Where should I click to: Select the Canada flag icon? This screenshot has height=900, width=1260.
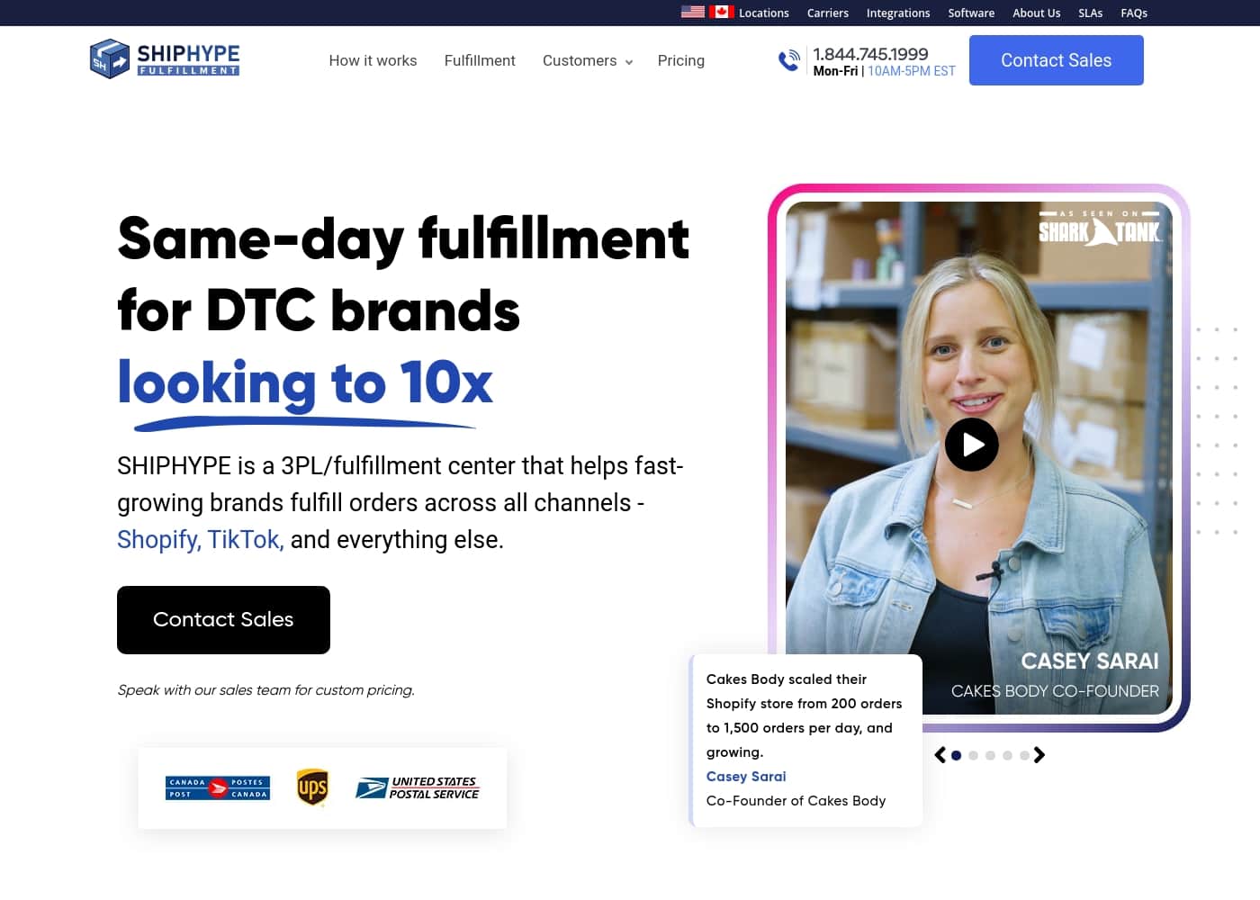click(722, 13)
